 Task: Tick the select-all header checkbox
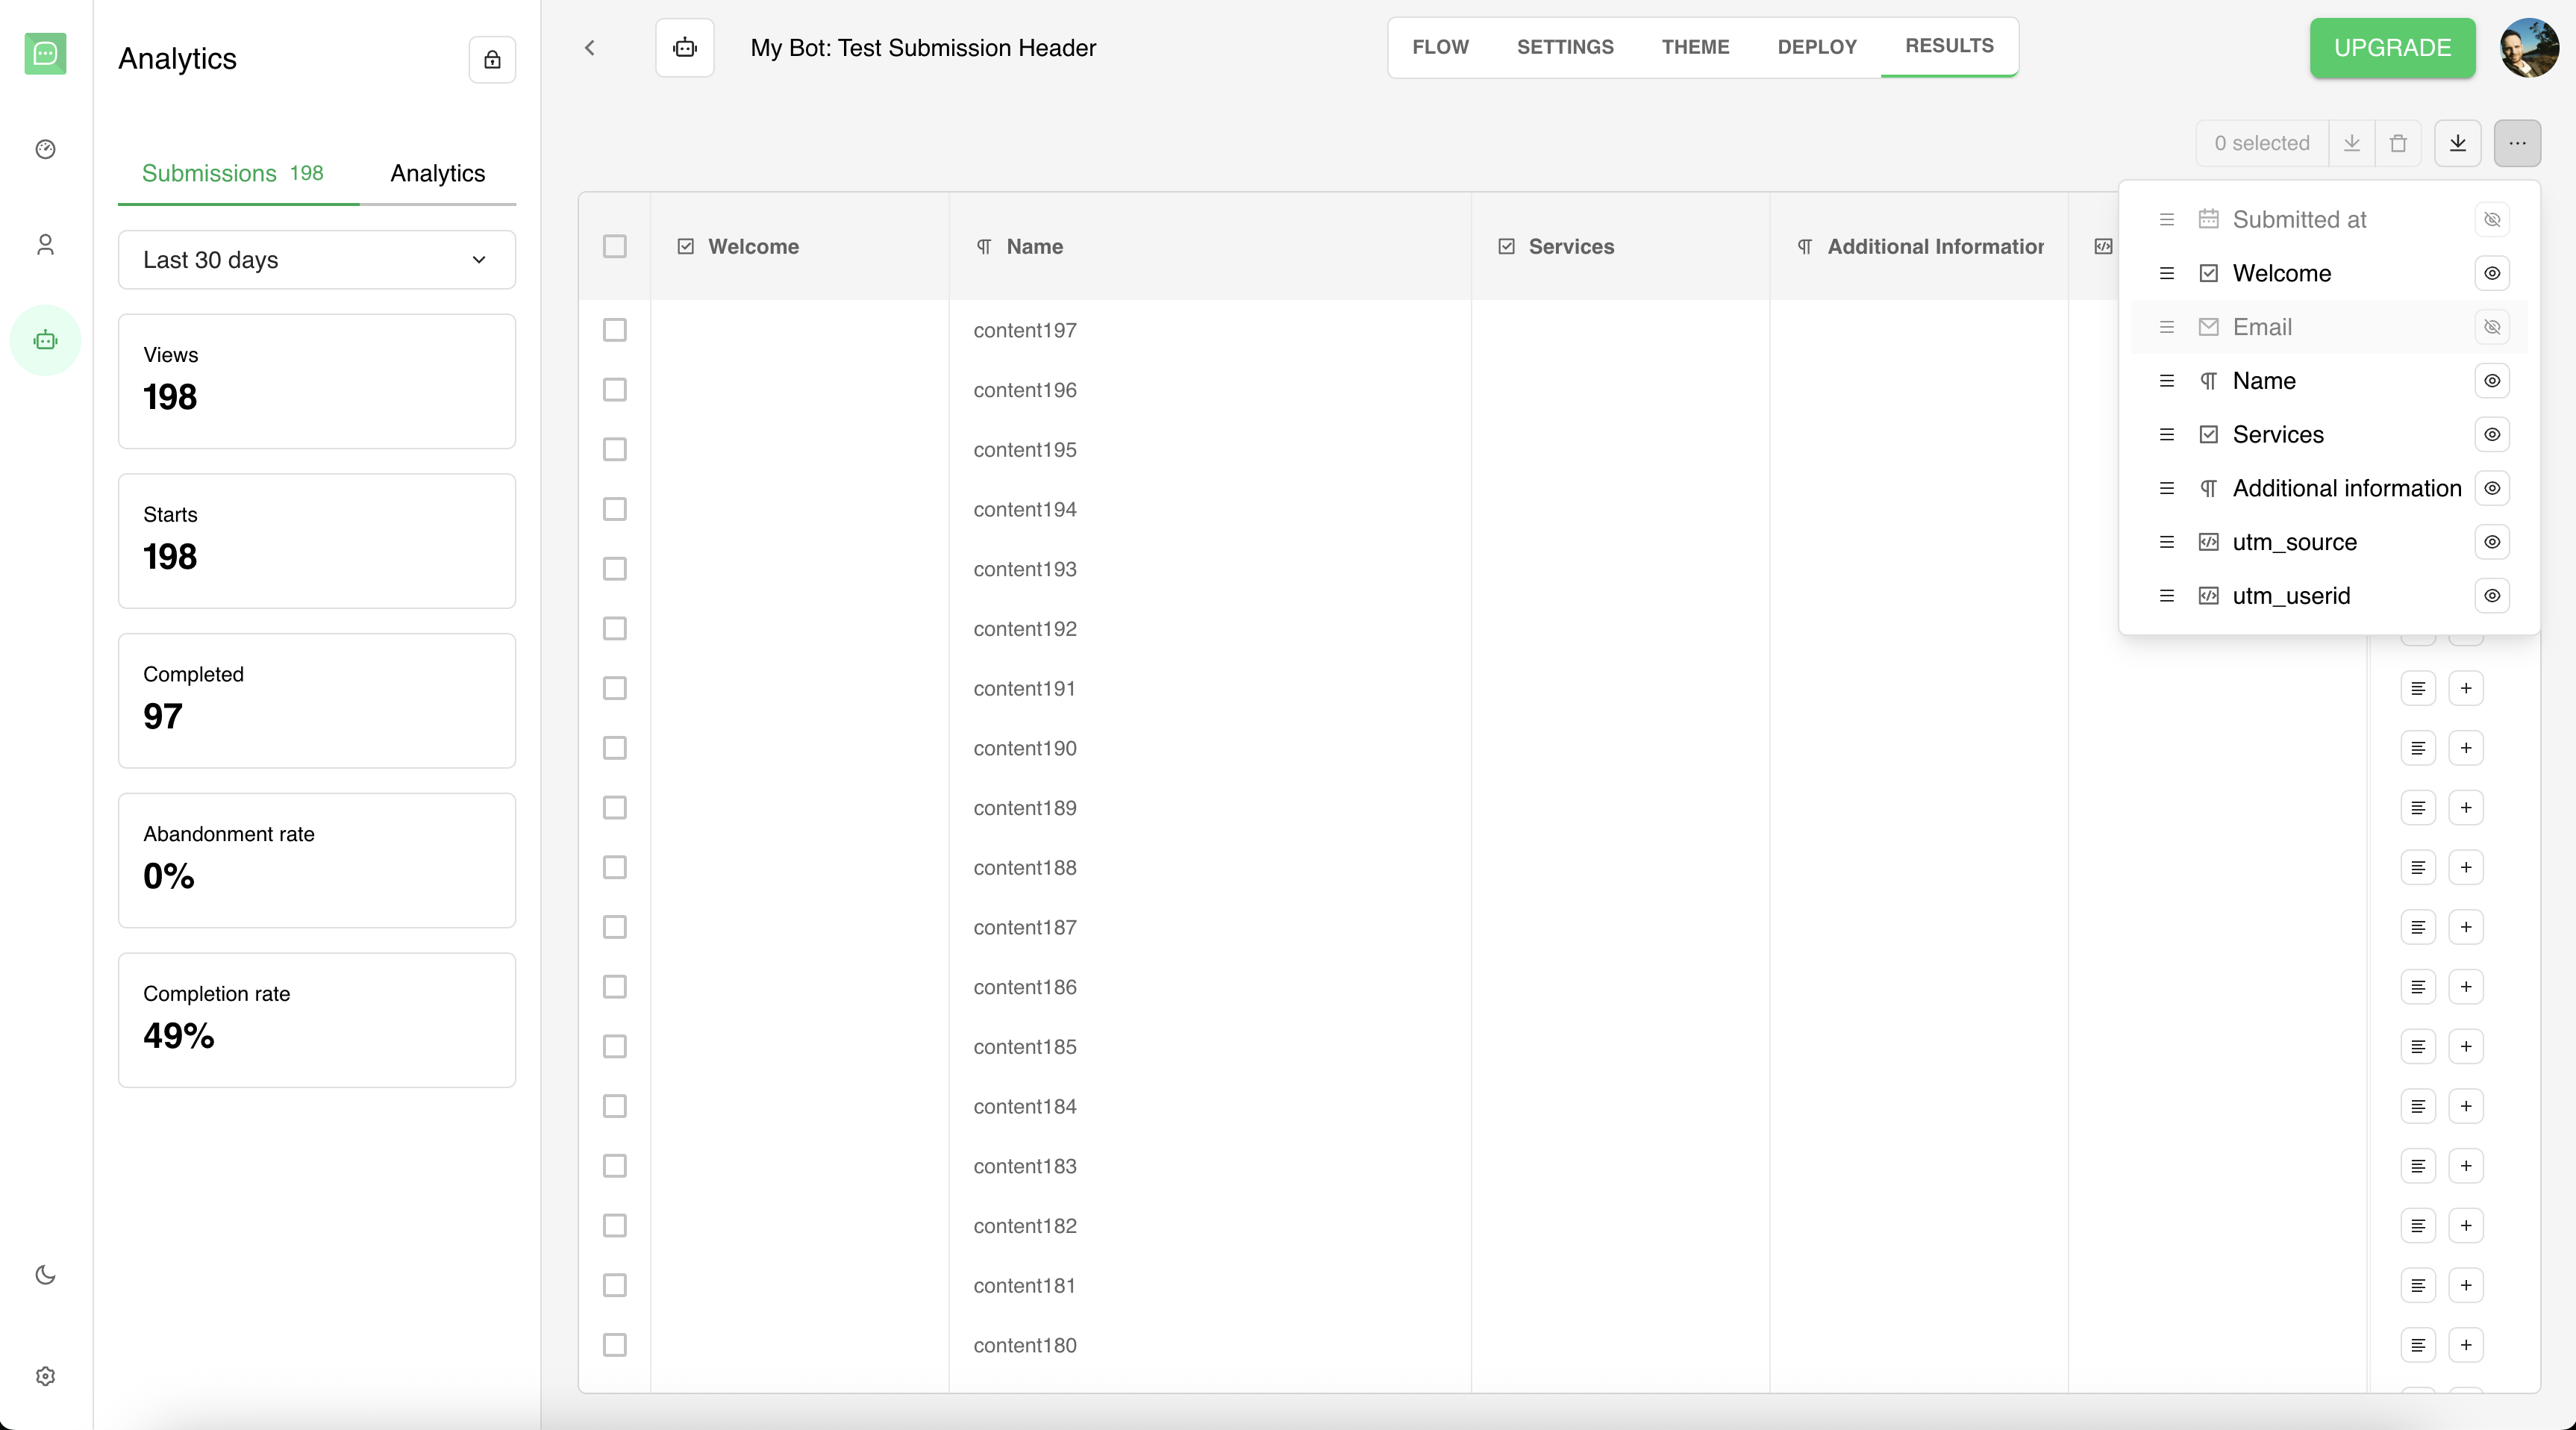[x=615, y=246]
